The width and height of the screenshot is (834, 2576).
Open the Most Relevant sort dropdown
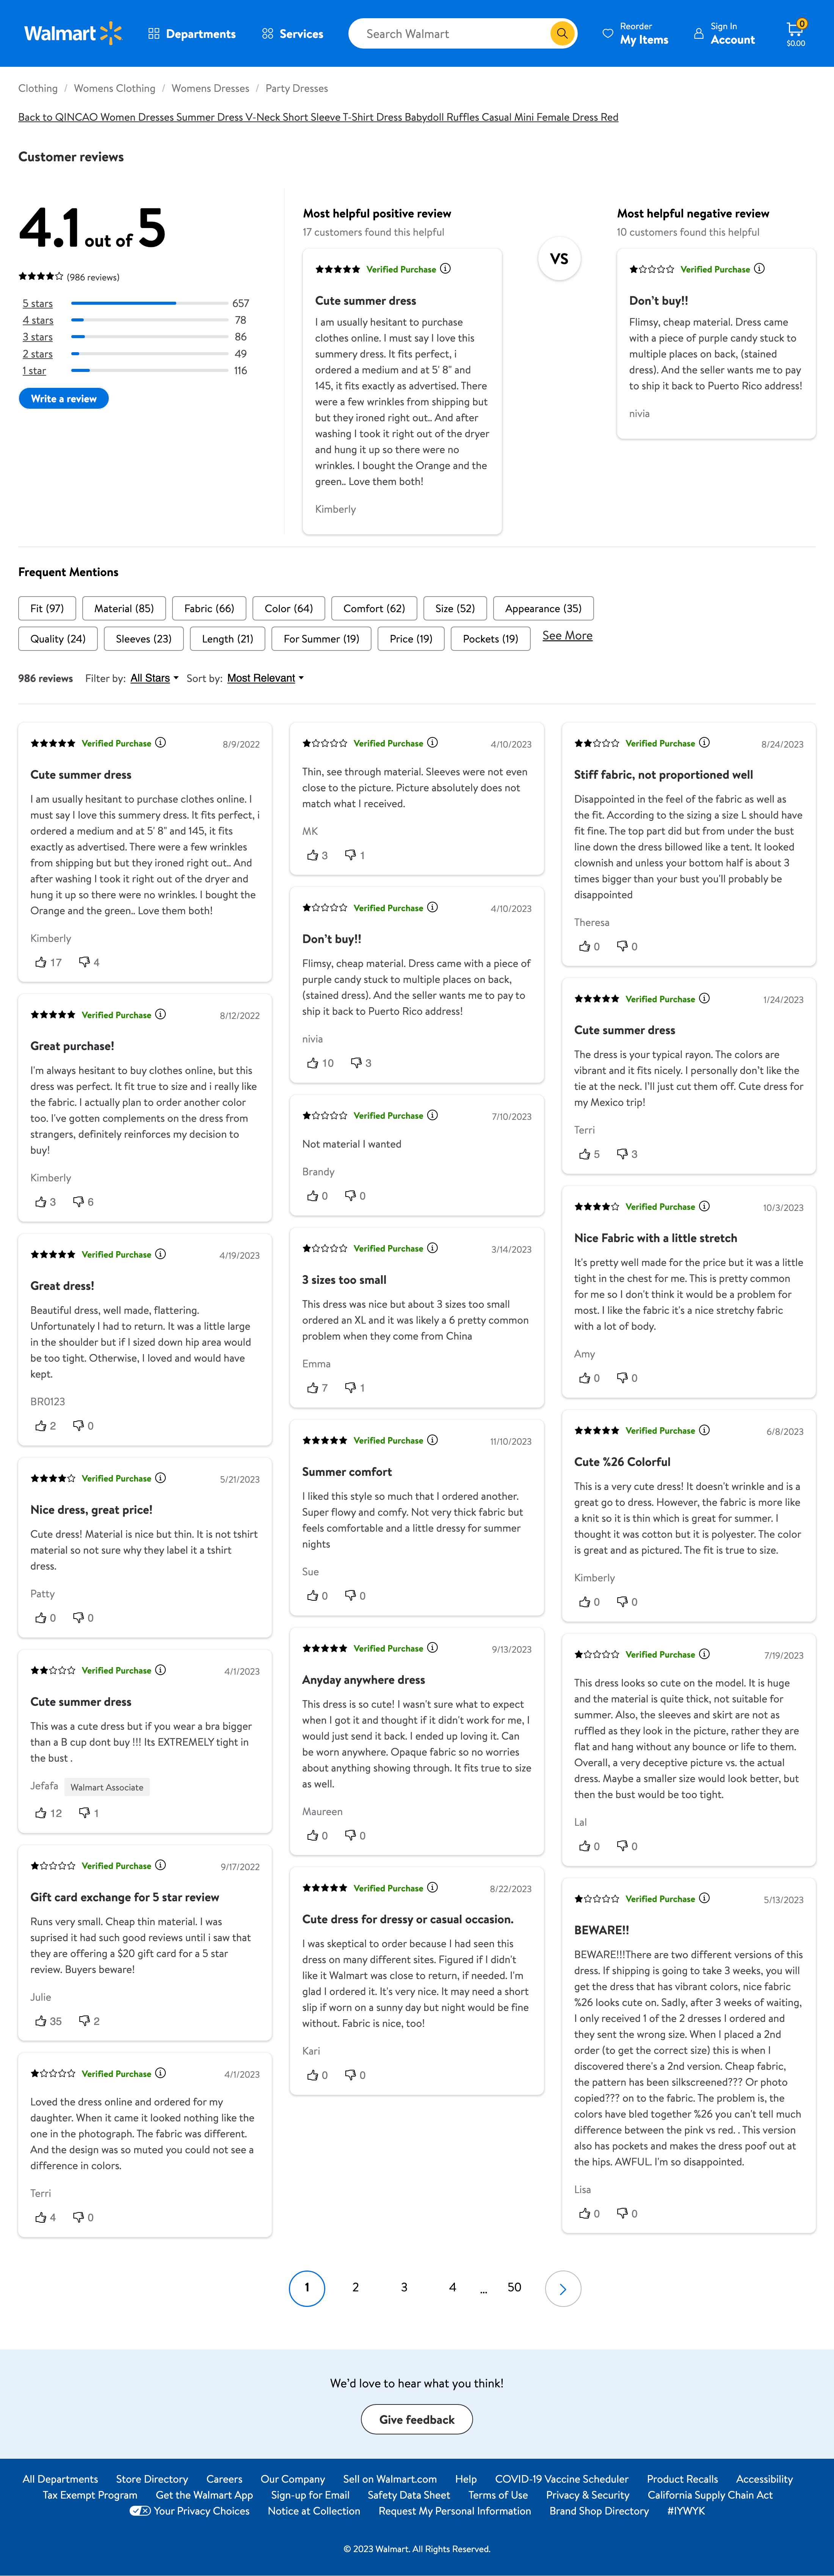pos(265,678)
